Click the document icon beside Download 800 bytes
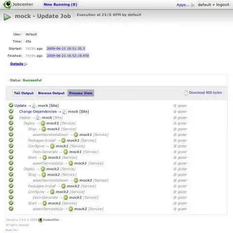The image size is (233, 233). [x=186, y=93]
